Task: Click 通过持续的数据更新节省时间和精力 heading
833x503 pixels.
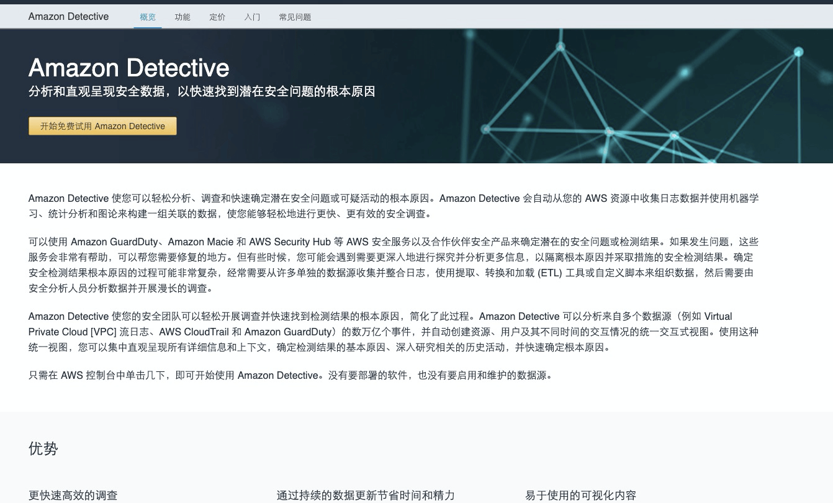Action: pyautogui.click(x=366, y=496)
